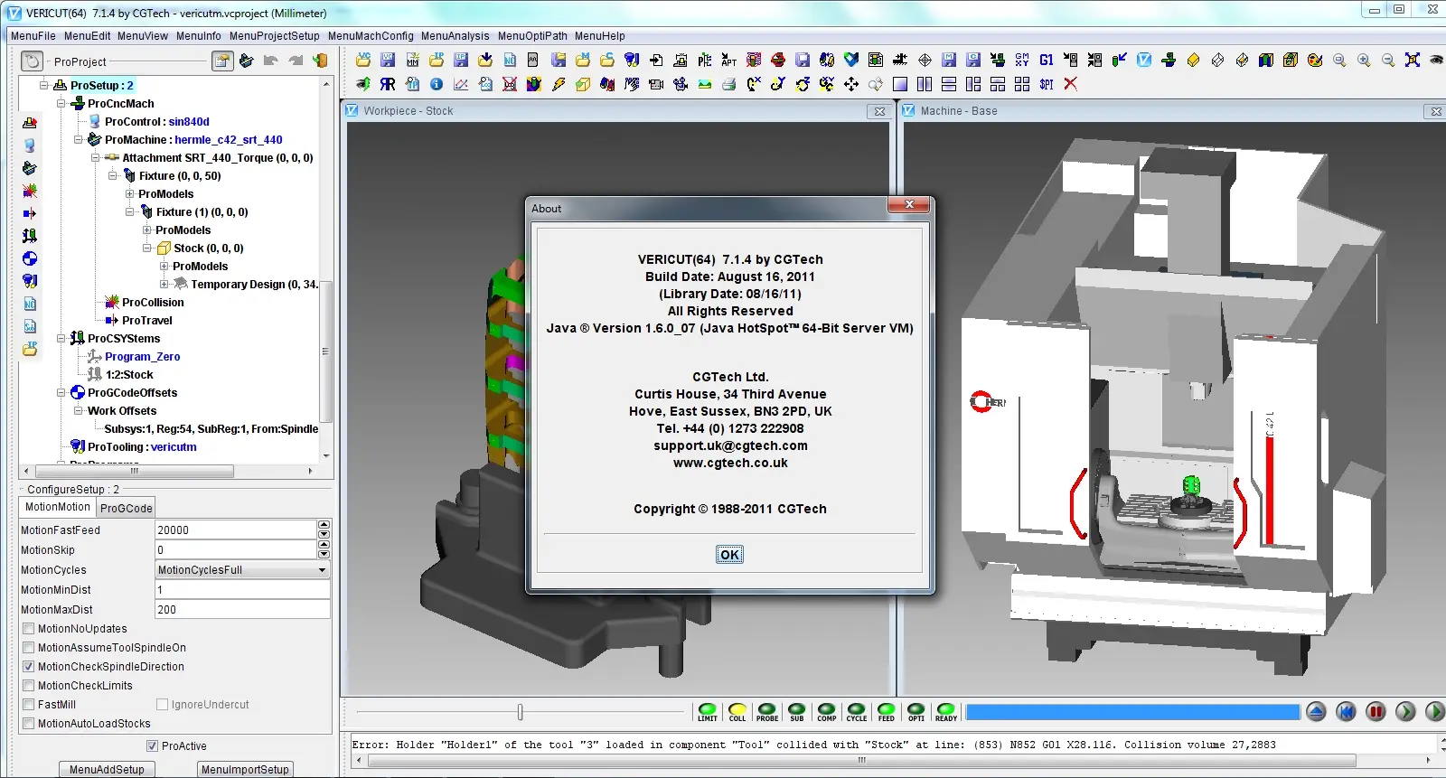Toggle MotionAssumeToolSpindleOn checkbox
Screen dimensions: 1446x778
pos(29,648)
